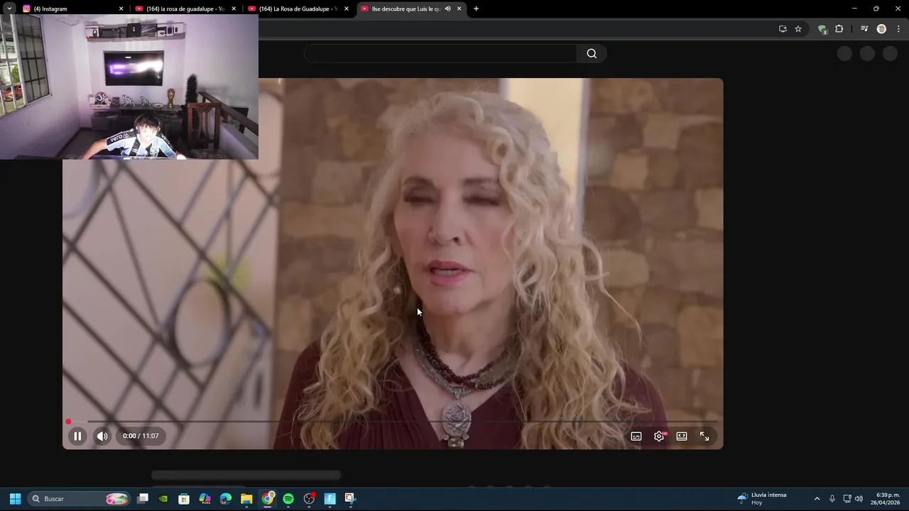This screenshot has width=909, height=511.
Task: Open OBS Studio from the taskbar
Action: [309, 499]
